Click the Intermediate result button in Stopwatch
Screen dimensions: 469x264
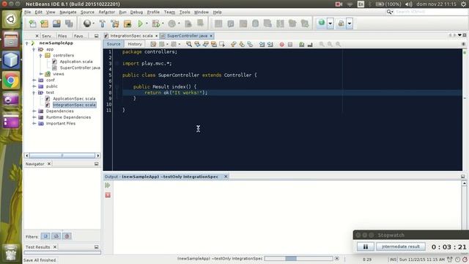click(401, 246)
